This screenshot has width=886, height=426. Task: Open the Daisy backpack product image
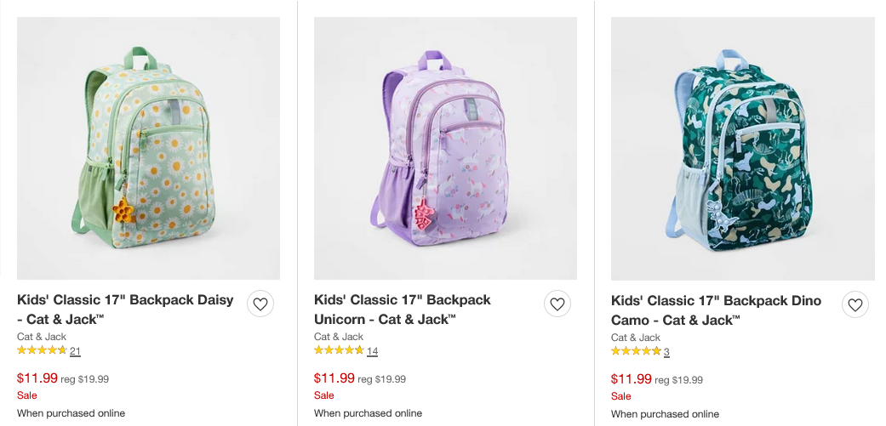tap(148, 149)
